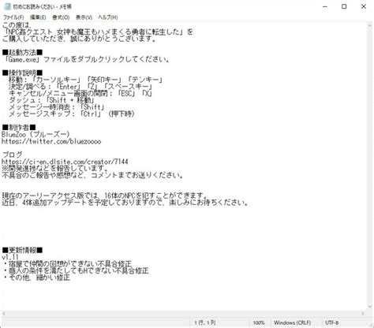The image size is (374, 328).
Task: Click the 100% zoom status entry
Action: pyautogui.click(x=259, y=322)
